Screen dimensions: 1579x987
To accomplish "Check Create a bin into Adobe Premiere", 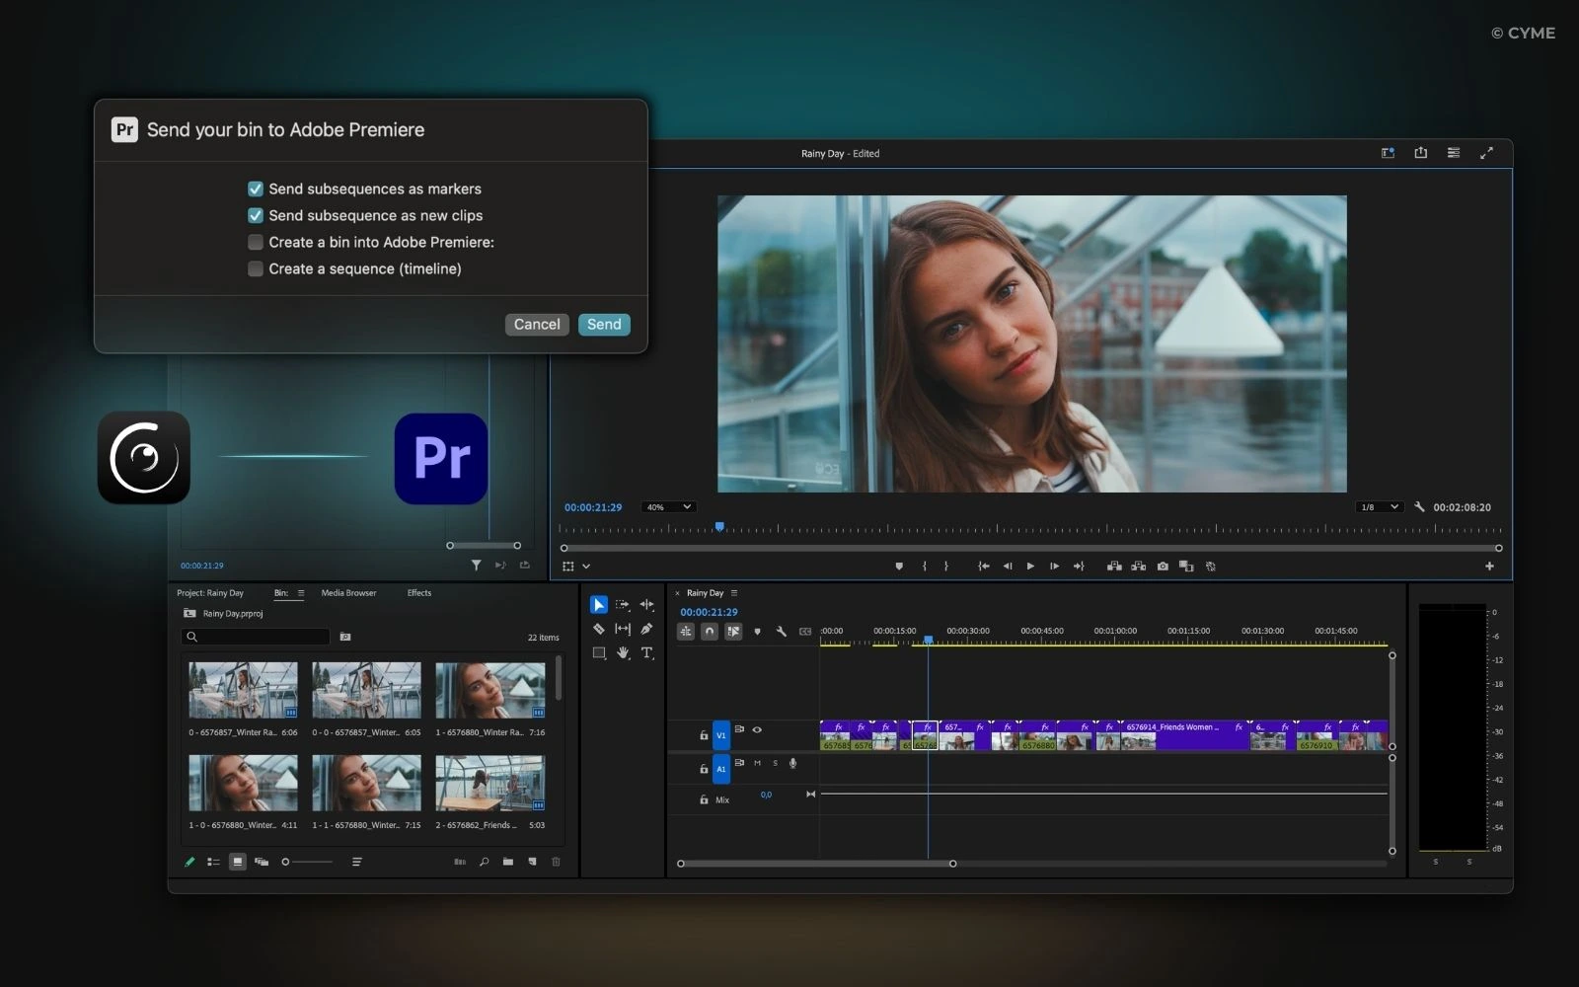I will [255, 242].
